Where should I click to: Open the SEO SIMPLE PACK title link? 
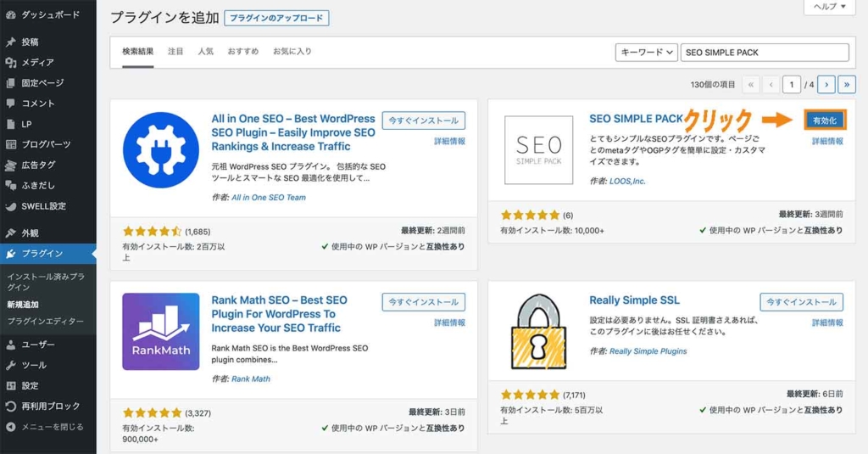(636, 119)
